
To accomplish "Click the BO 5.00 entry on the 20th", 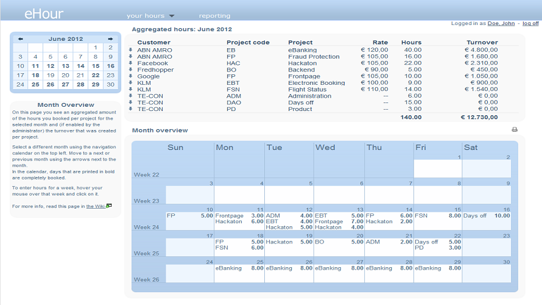I will click(x=339, y=242).
